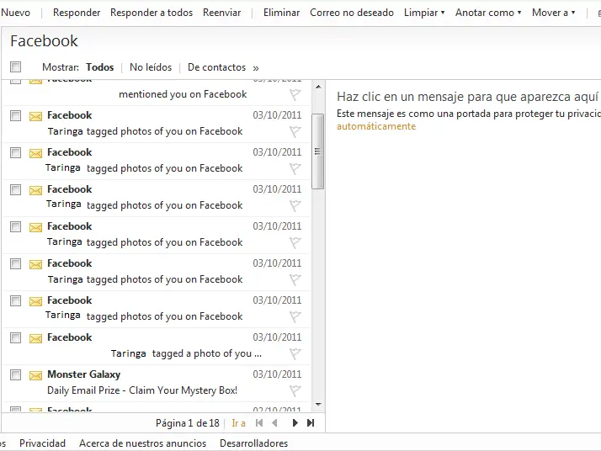Show Todos messages filter

(99, 67)
